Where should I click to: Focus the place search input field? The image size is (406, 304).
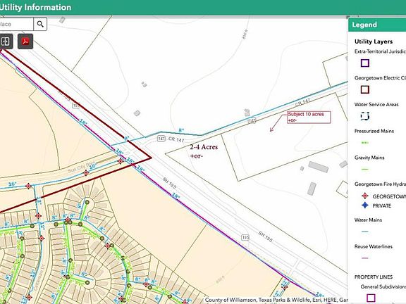click(x=17, y=24)
